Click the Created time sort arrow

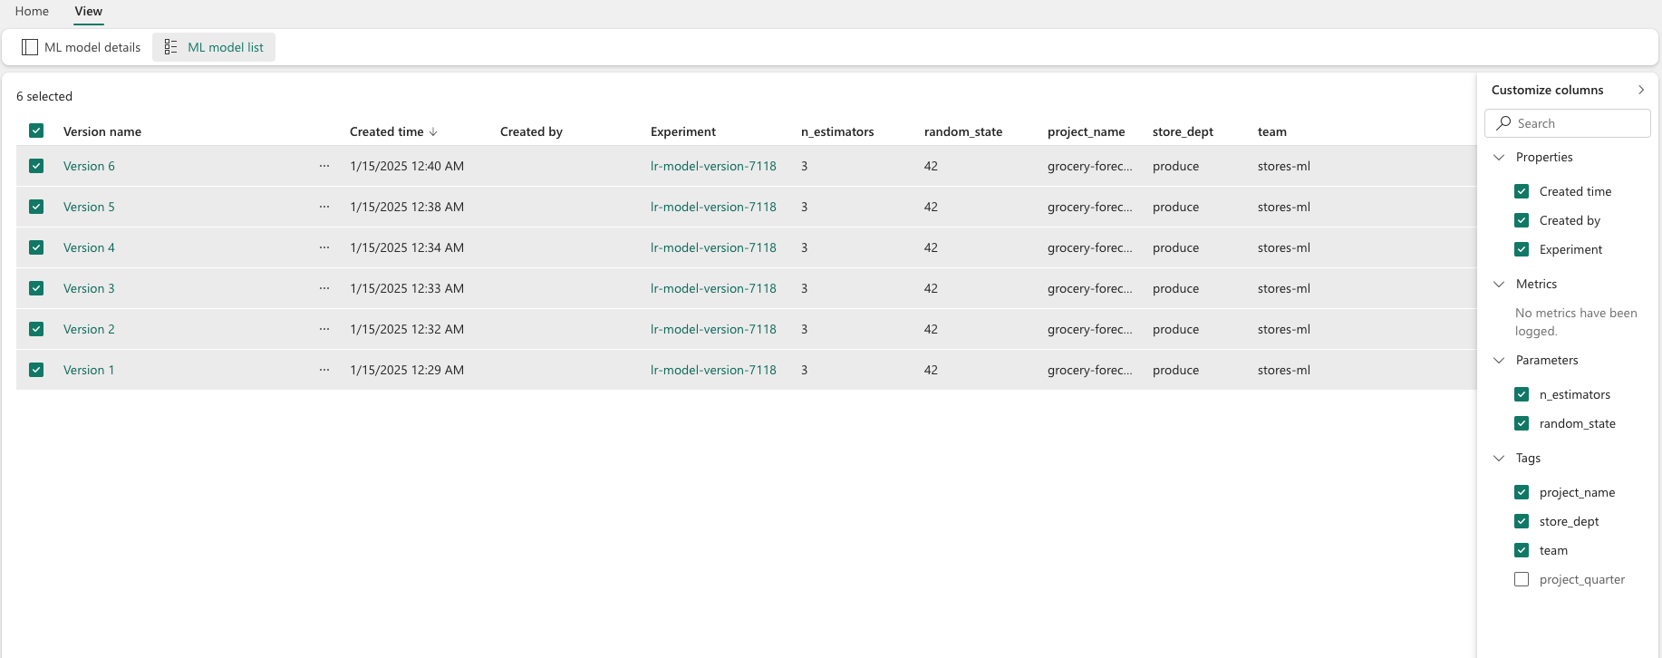(x=433, y=131)
